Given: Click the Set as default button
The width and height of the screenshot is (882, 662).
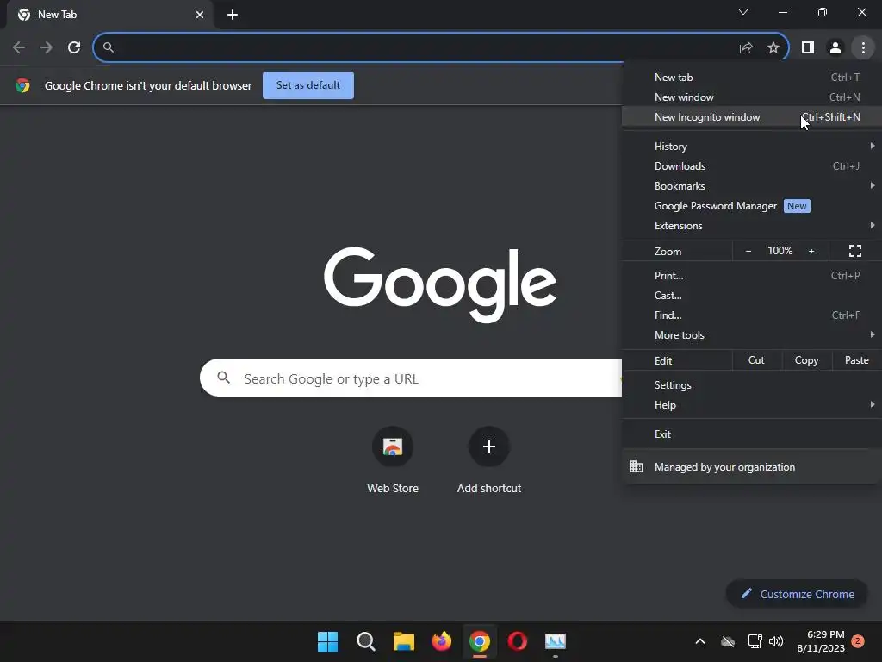Looking at the screenshot, I should pyautogui.click(x=308, y=85).
